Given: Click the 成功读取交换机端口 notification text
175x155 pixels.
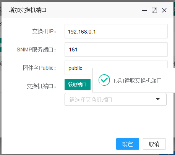Looking at the screenshot, I should pyautogui.click(x=139, y=80).
